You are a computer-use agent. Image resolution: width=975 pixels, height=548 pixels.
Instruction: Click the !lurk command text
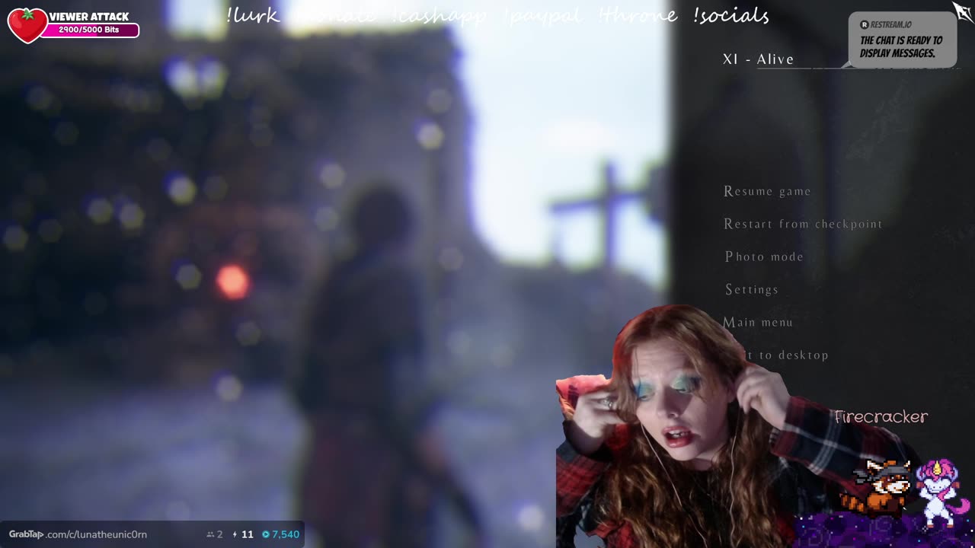pos(253,15)
